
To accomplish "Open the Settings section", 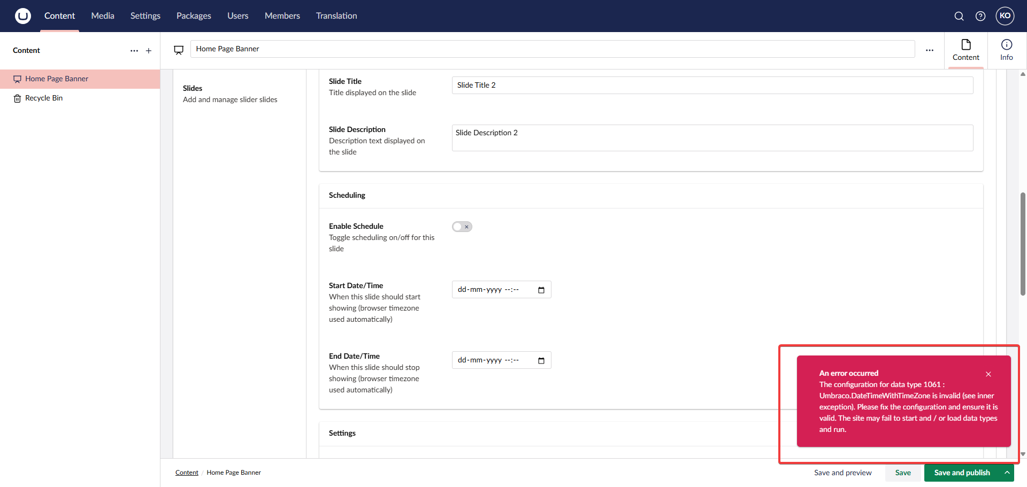I will tap(145, 16).
